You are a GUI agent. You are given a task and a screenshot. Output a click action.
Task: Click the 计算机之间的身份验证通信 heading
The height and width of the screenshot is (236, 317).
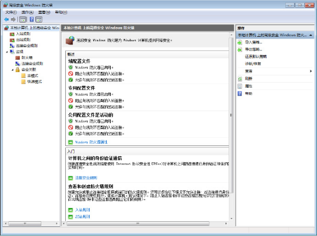point(95,158)
